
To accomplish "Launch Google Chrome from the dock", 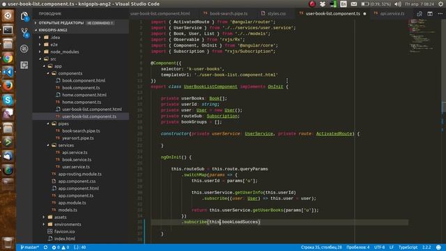I will point(8,58).
